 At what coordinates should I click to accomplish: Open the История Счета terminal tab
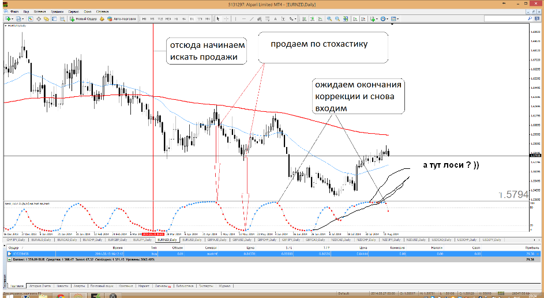click(x=40, y=286)
